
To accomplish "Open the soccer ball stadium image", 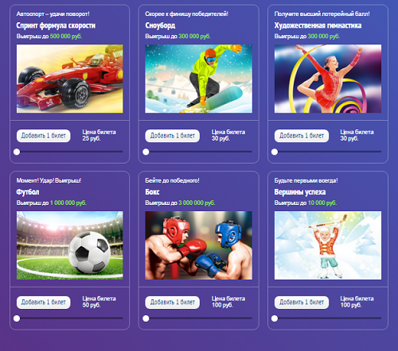I will [x=70, y=245].
